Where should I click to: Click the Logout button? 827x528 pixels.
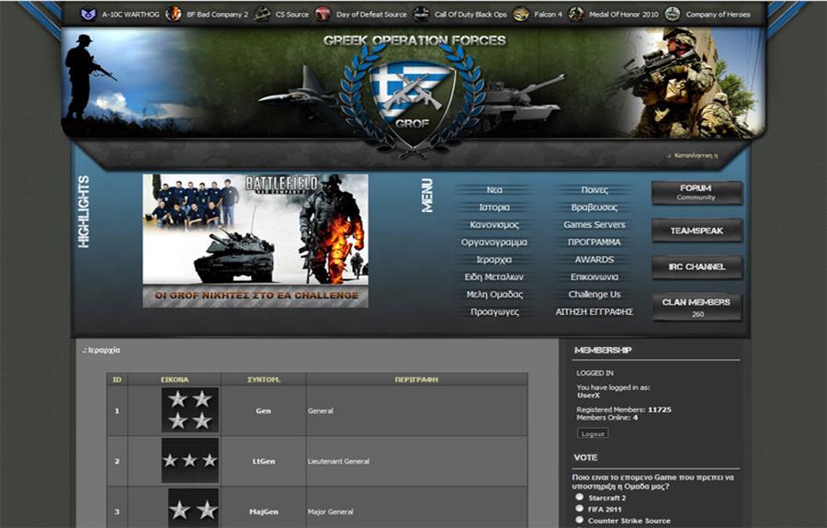tap(593, 433)
